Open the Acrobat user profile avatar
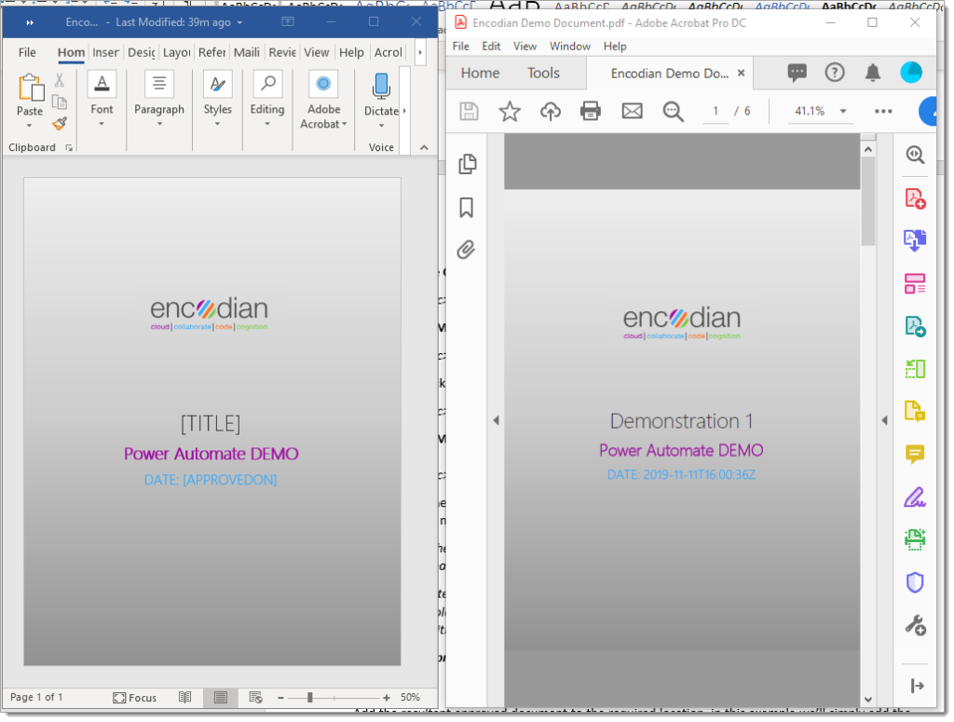Viewport: 954px width, 722px height. 911,73
